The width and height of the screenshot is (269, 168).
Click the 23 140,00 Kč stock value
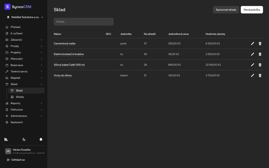(213, 65)
